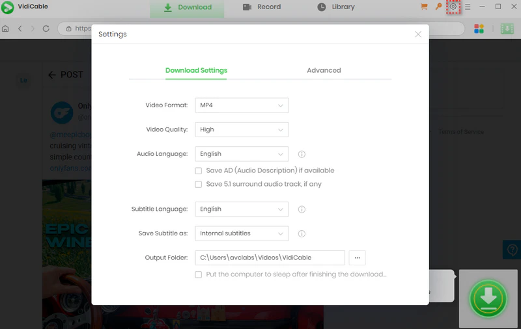
Task: Go to the browser home icon
Action: 5,29
